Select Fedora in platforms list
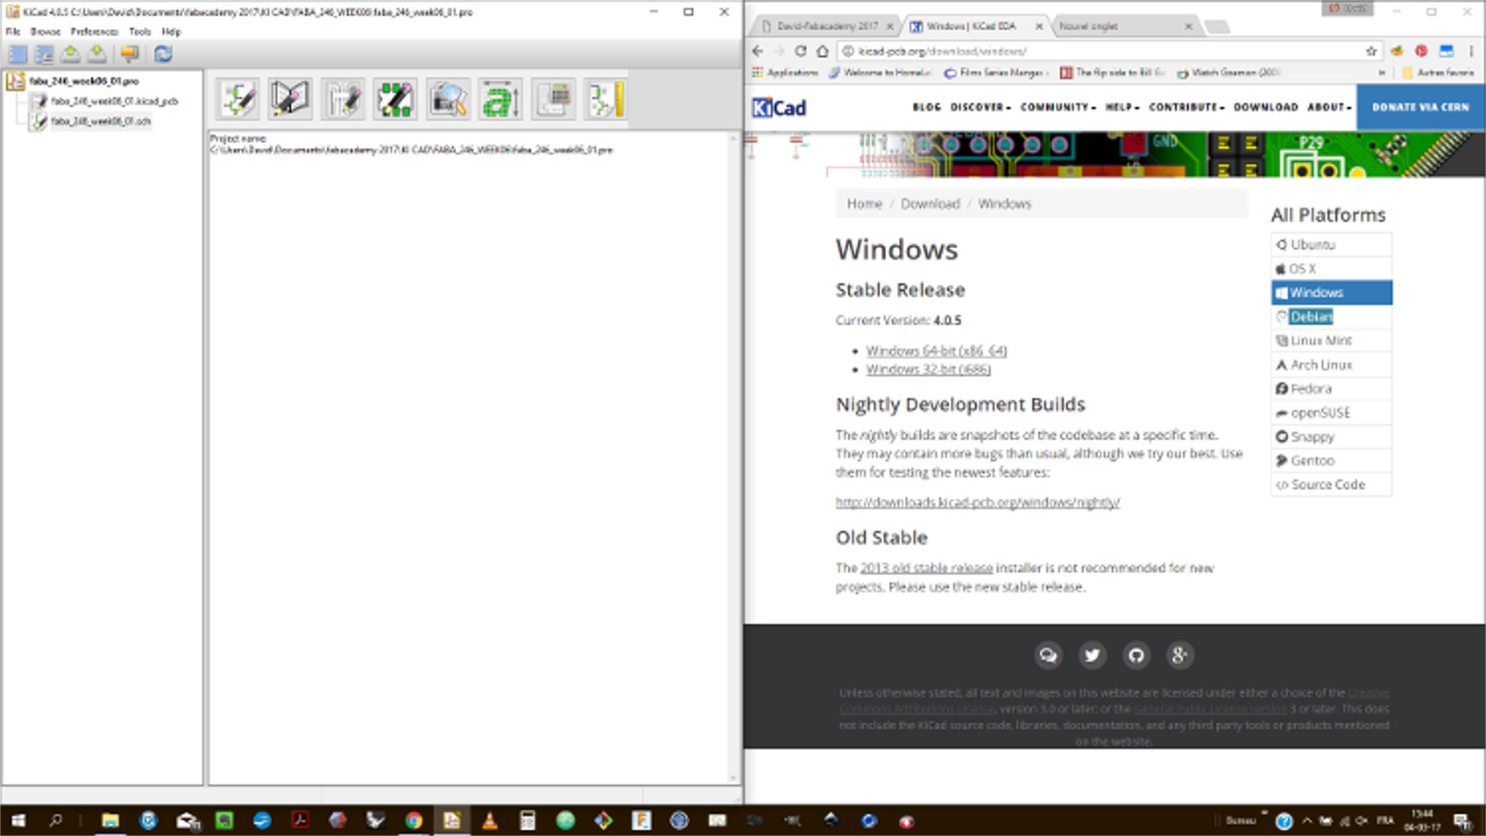This screenshot has width=1486, height=836. click(x=1331, y=389)
